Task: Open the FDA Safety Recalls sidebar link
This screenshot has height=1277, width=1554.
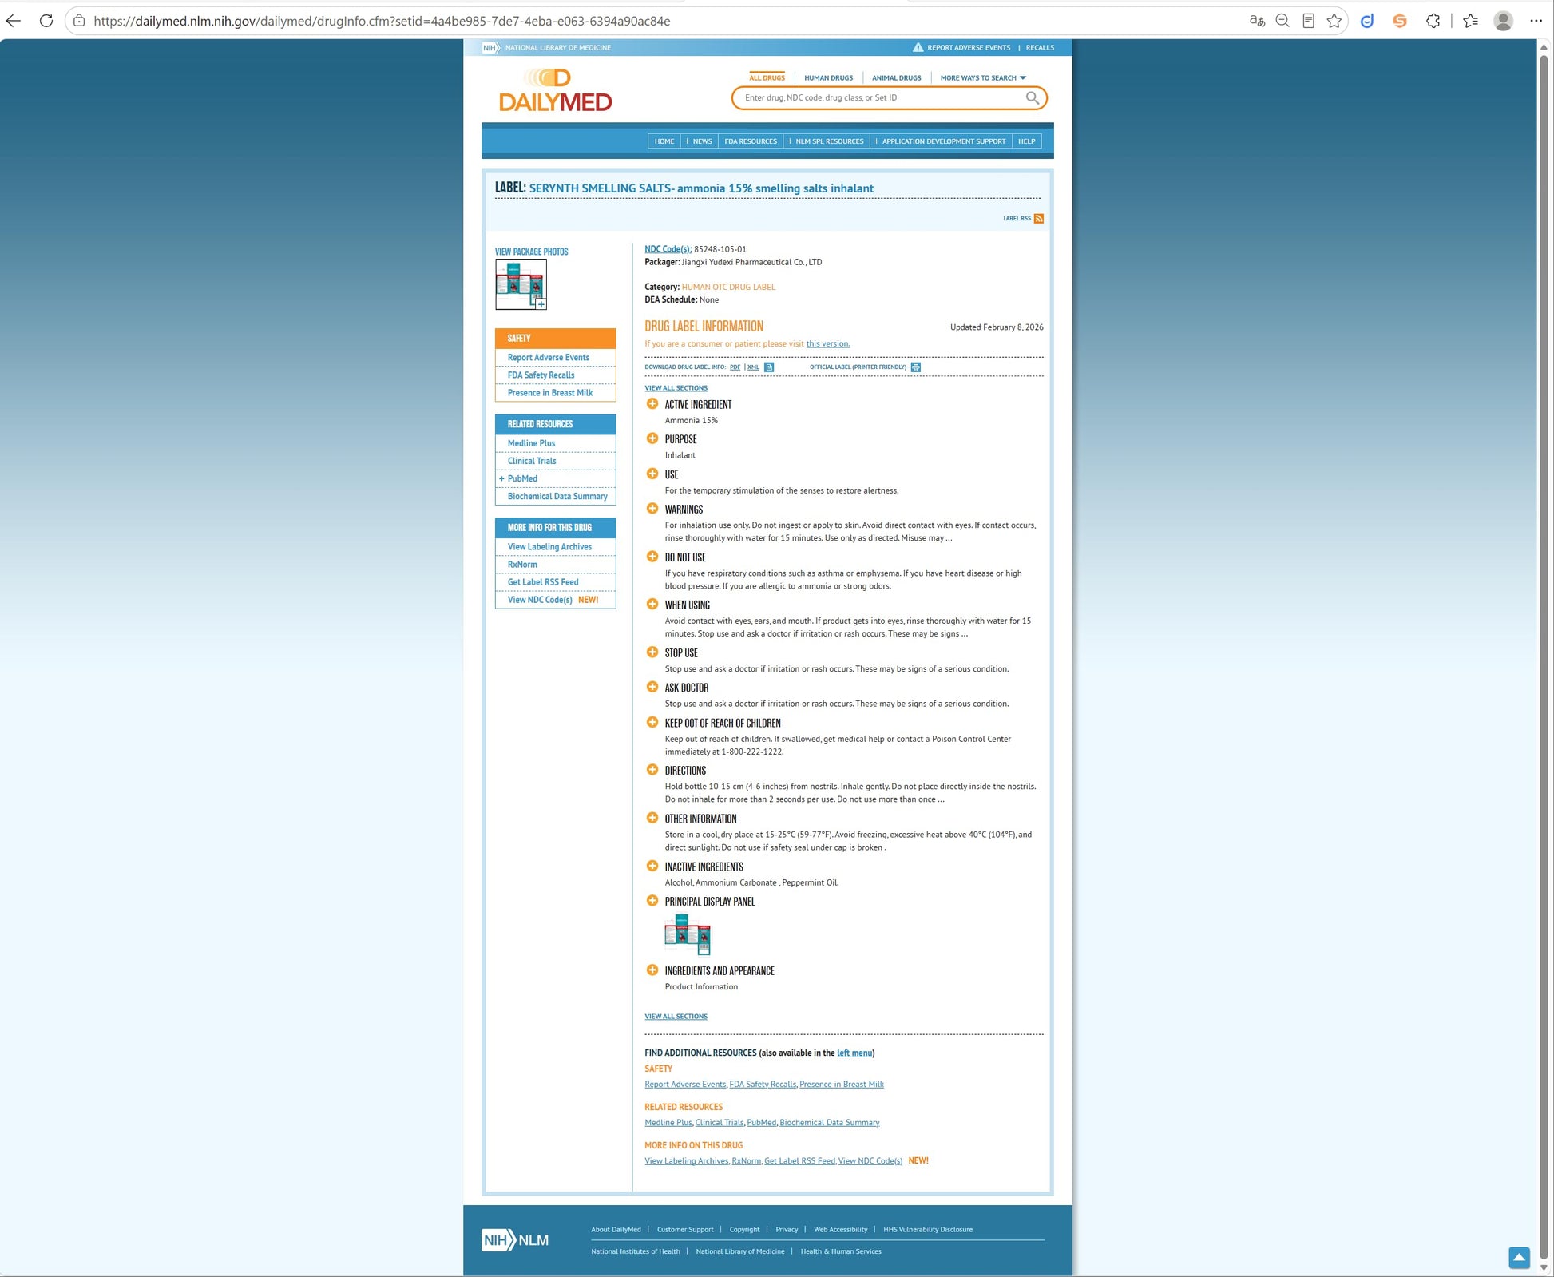Action: point(541,375)
